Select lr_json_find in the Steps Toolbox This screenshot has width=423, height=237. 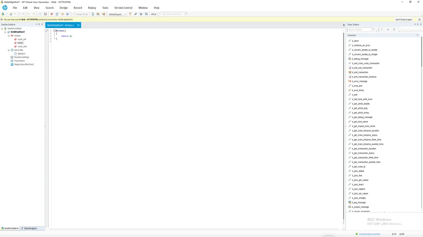click(x=357, y=176)
